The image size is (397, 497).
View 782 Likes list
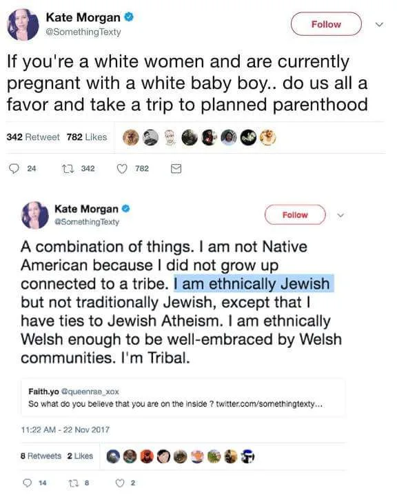[87, 137]
